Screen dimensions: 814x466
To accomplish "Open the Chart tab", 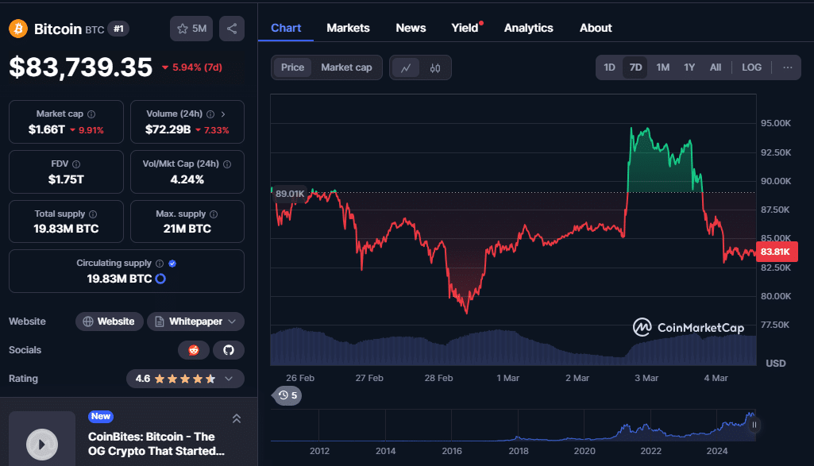I will [286, 28].
